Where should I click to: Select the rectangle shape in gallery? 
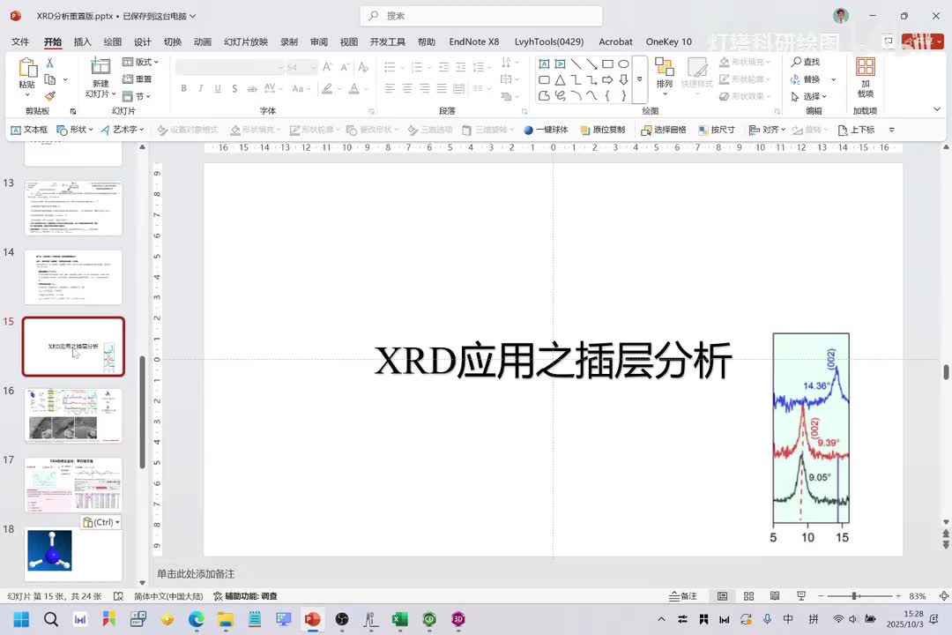pos(607,63)
